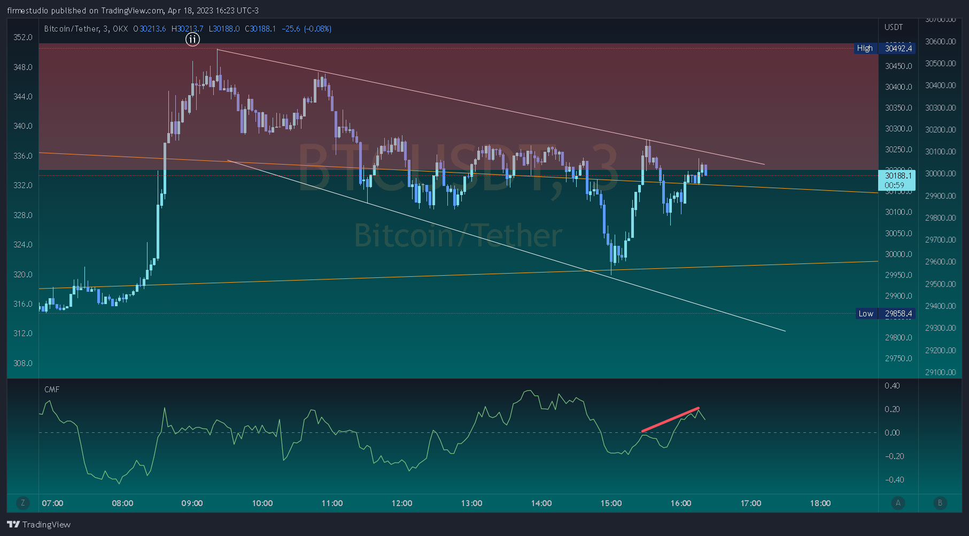
Task: Click the 07:00 time axis label
Action: (x=52, y=503)
